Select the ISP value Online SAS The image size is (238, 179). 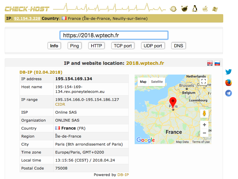click(66, 112)
